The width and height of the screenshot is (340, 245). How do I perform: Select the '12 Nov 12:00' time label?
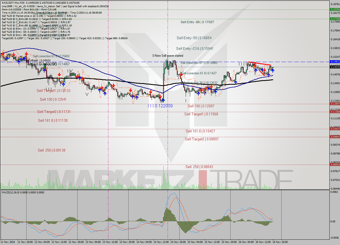click(59, 242)
